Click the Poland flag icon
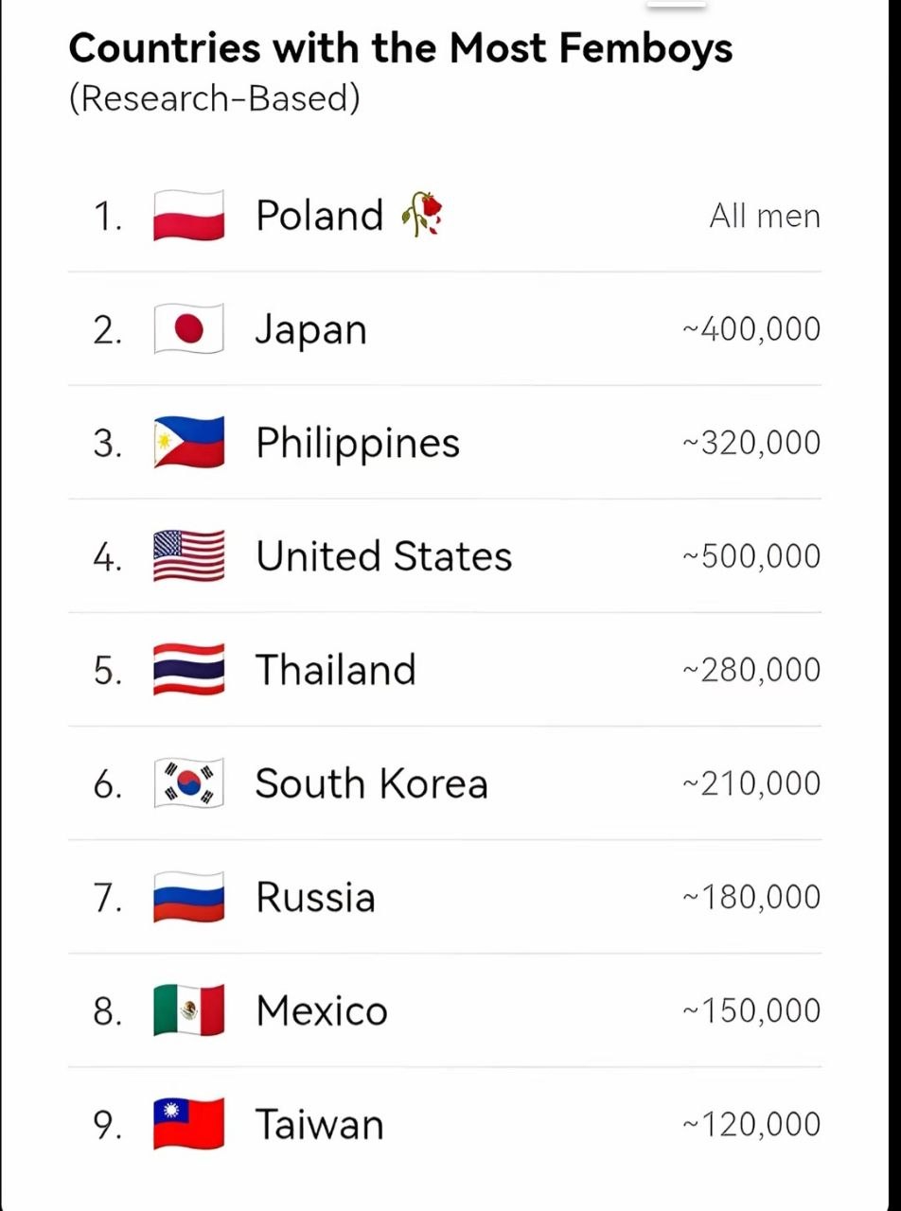This screenshot has width=901, height=1211. point(188,216)
